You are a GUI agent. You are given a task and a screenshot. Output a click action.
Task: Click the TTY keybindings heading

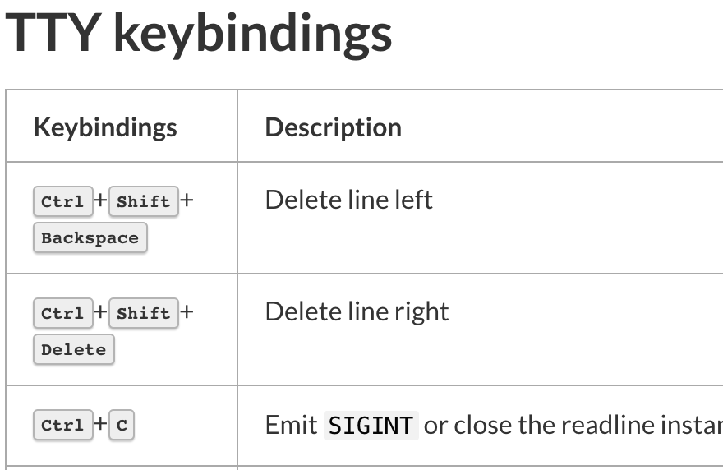[x=199, y=34]
